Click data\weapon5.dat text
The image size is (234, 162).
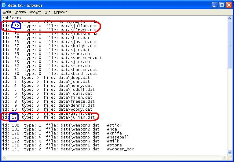80,137
